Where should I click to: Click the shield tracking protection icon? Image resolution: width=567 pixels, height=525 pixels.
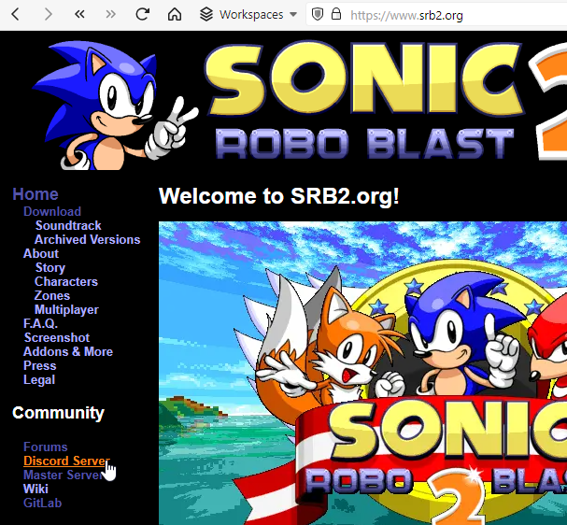tap(318, 15)
